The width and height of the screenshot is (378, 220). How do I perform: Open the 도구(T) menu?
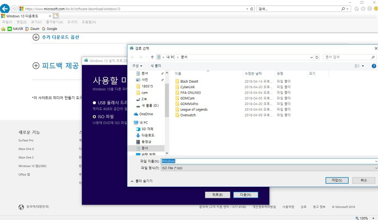(72, 22)
